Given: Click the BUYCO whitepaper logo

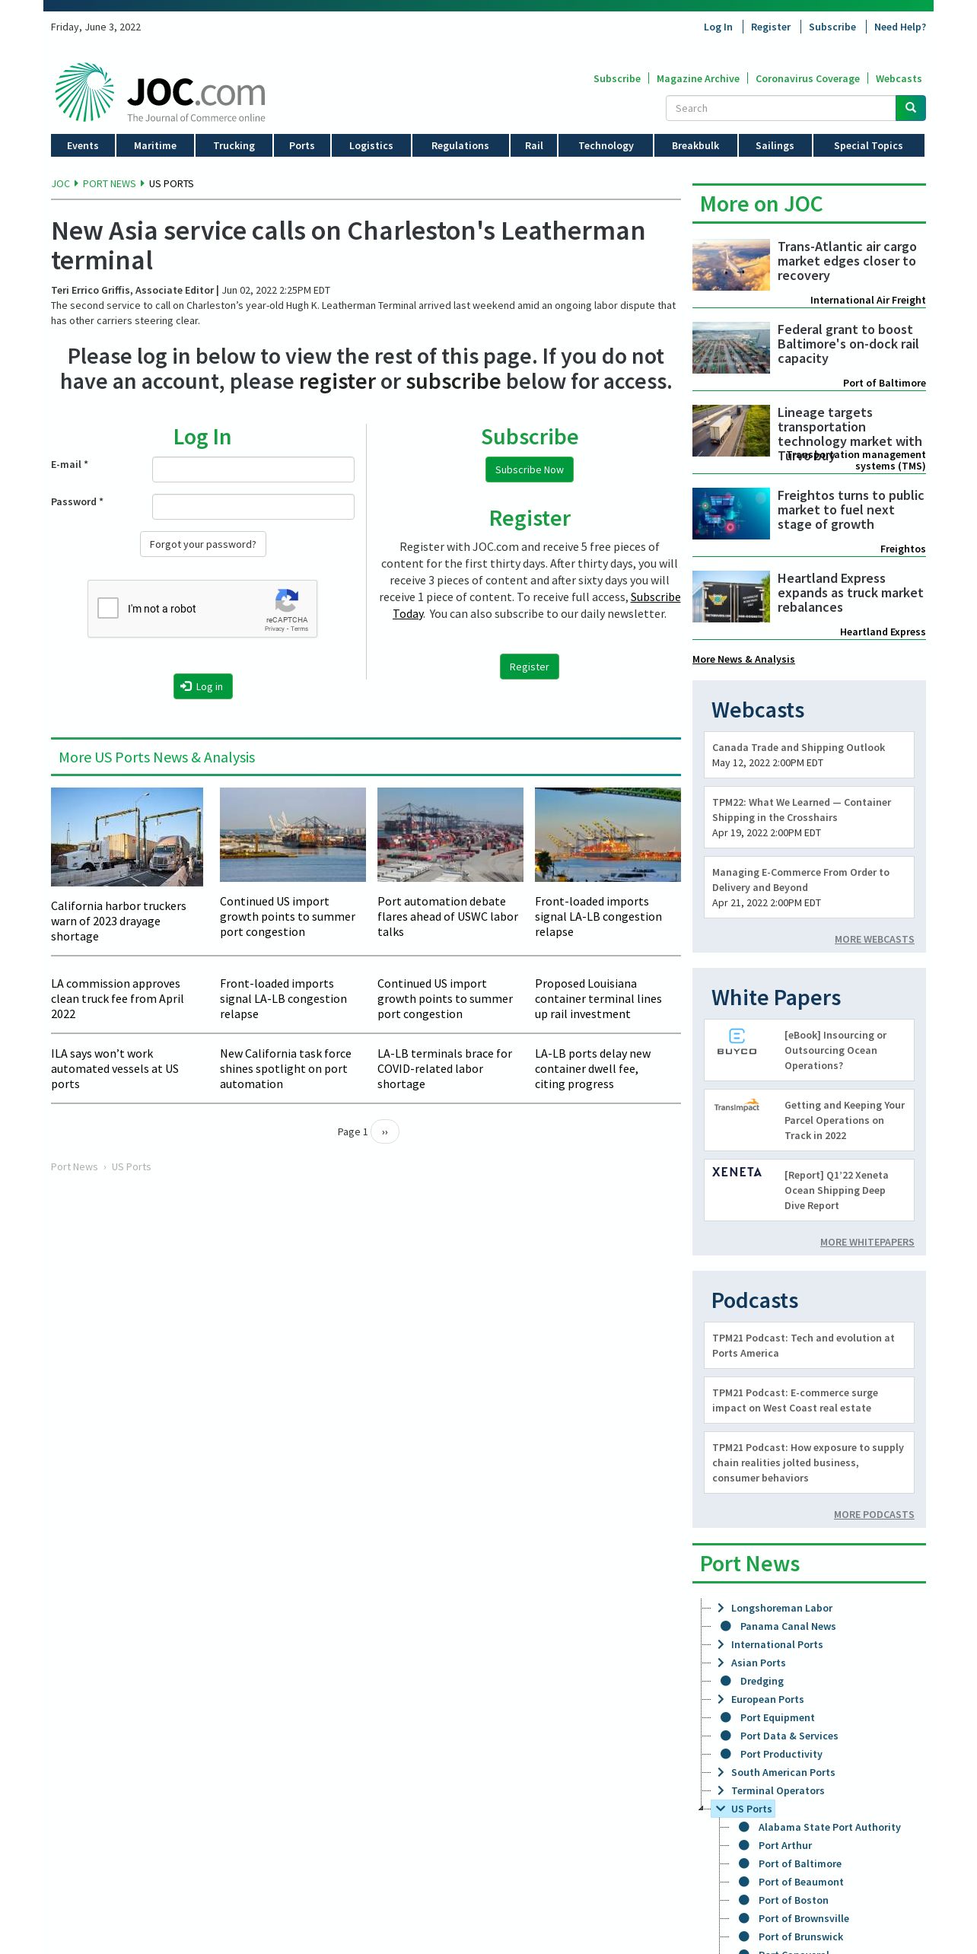Looking at the screenshot, I should click(x=737, y=1042).
